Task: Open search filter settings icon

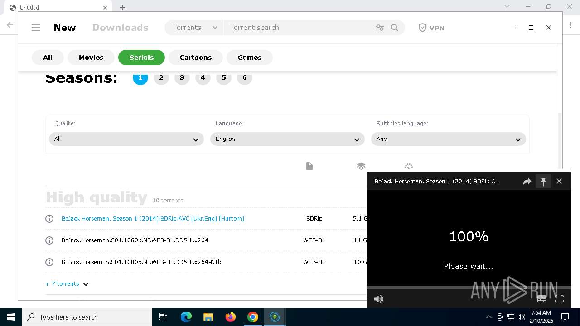Action: [x=380, y=28]
